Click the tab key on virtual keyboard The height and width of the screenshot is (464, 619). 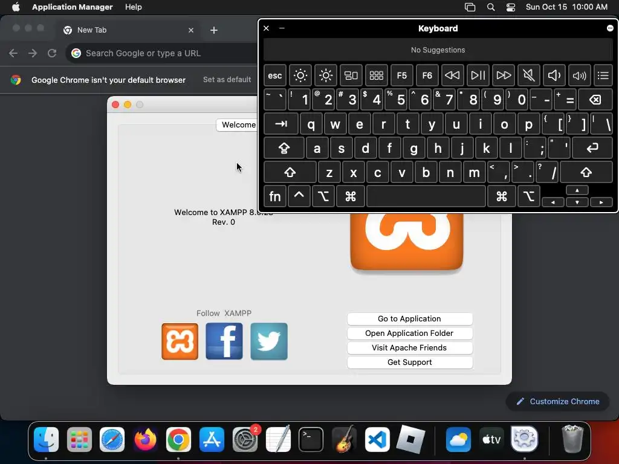[x=281, y=124]
